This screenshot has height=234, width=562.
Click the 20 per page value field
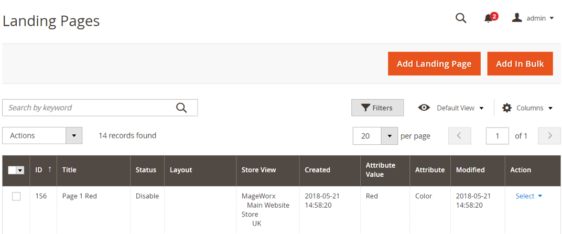[367, 136]
